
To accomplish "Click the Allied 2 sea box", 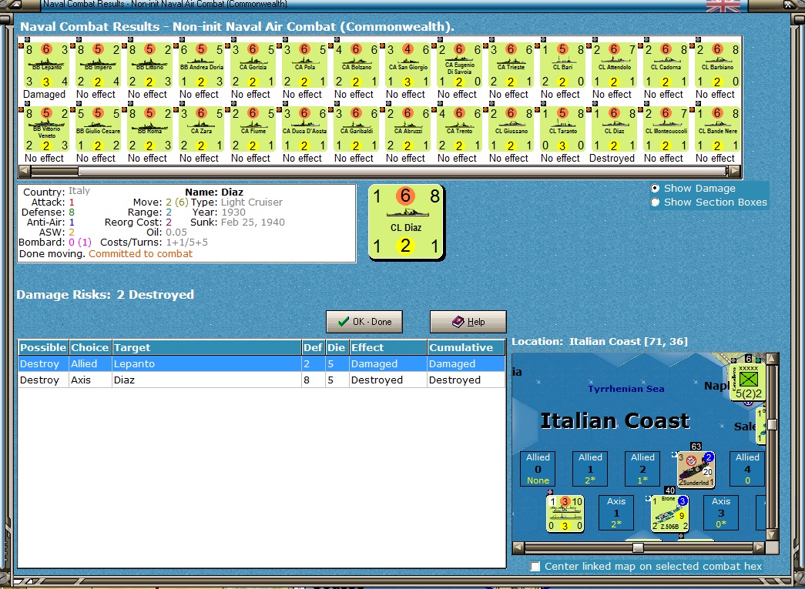I will point(642,469).
